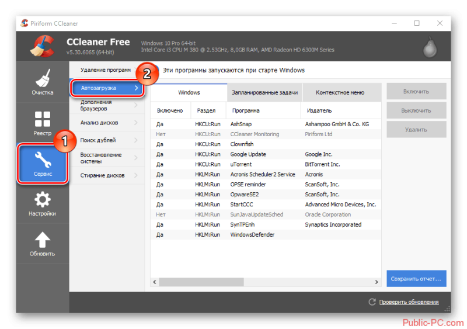
Task: Select the WindowsDefender entry
Action: [x=266, y=235]
